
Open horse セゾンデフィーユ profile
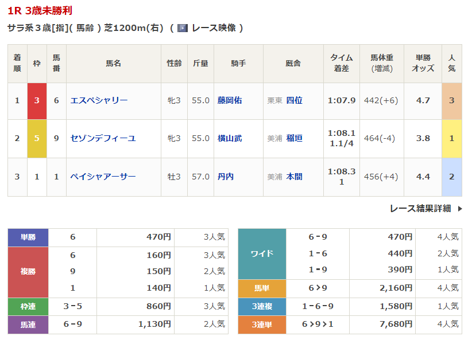(x=103, y=138)
